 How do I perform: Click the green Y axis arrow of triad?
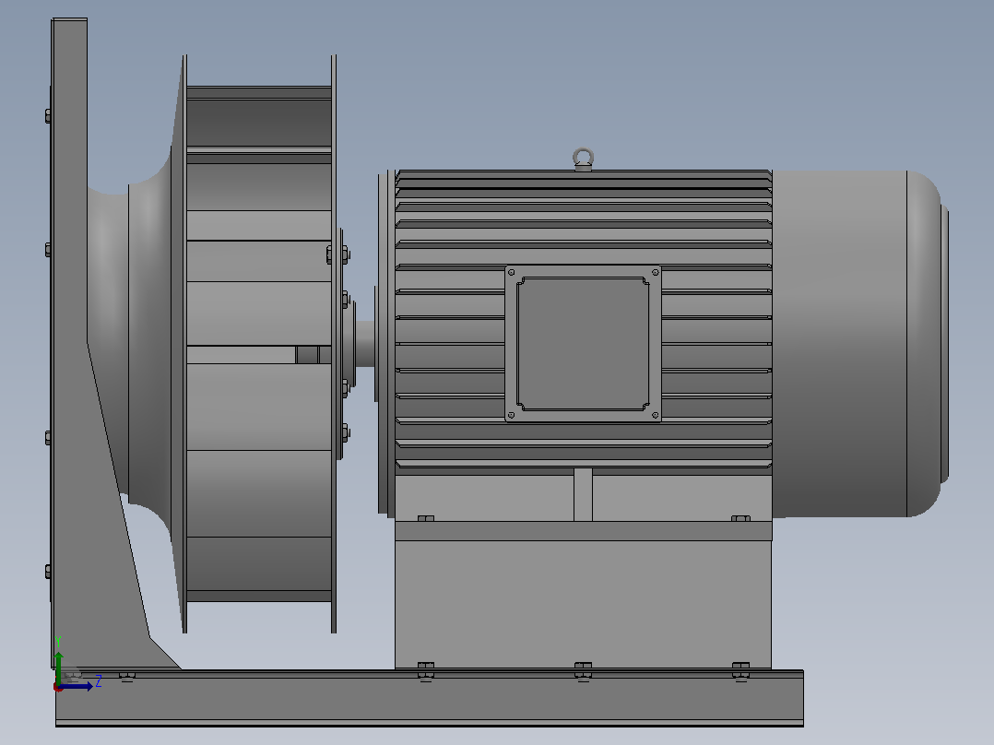point(58,665)
